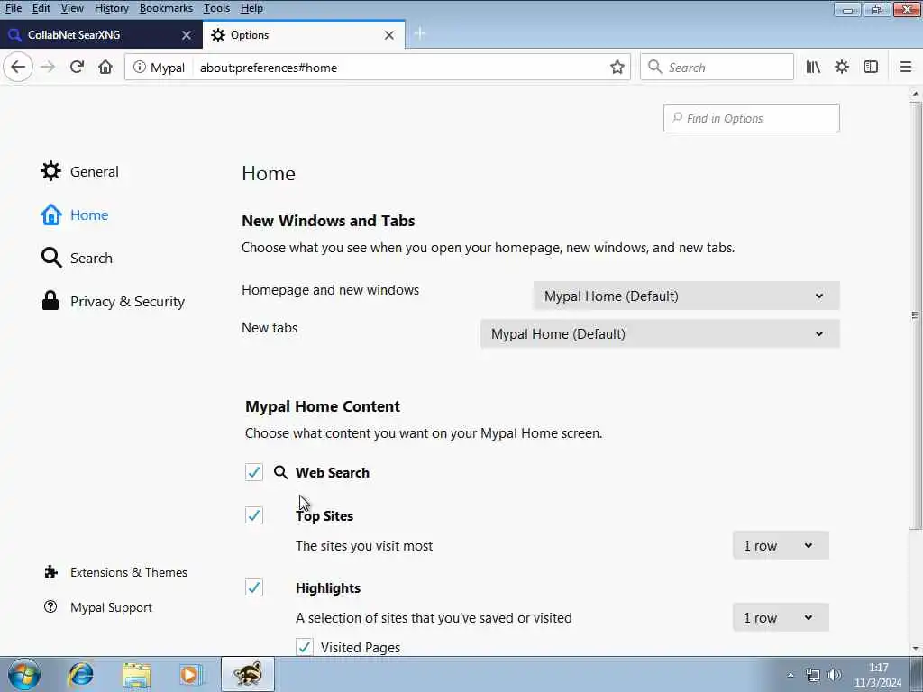Open Search preferences label
The image size is (923, 692).
pos(91,258)
